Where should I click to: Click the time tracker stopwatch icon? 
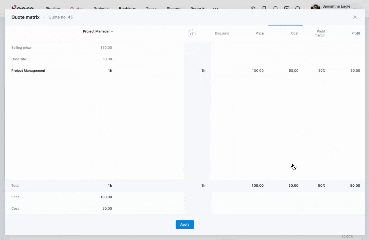pyautogui.click(x=253, y=8)
